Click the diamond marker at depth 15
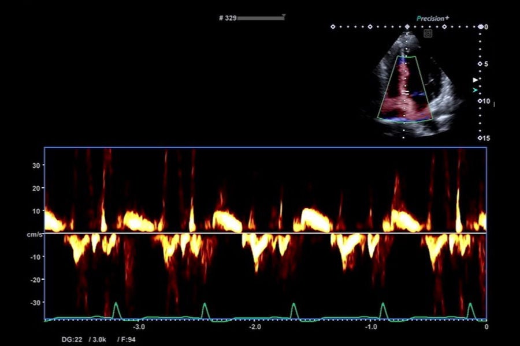This screenshot has height=346, width=520. click(480, 138)
